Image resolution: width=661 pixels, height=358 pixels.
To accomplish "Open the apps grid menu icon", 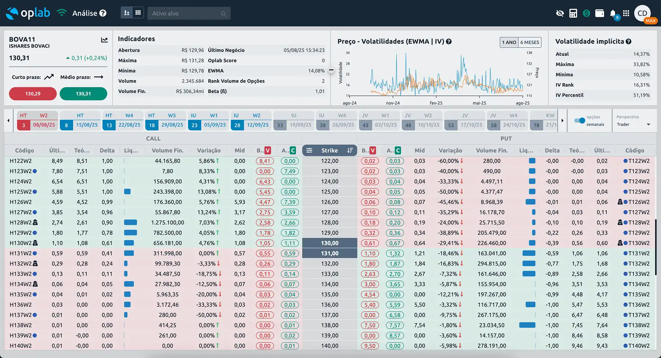I will 626,13.
